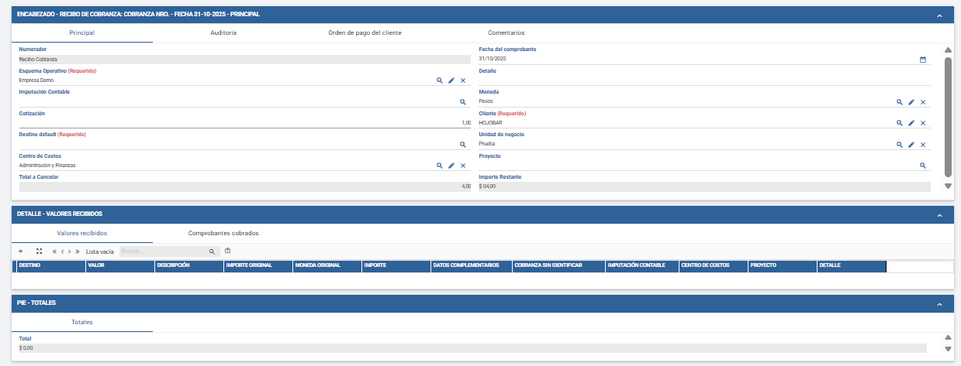Image resolution: width=961 pixels, height=366 pixels.
Task: Edit Unidad de negocio Prueba
Action: [911, 145]
